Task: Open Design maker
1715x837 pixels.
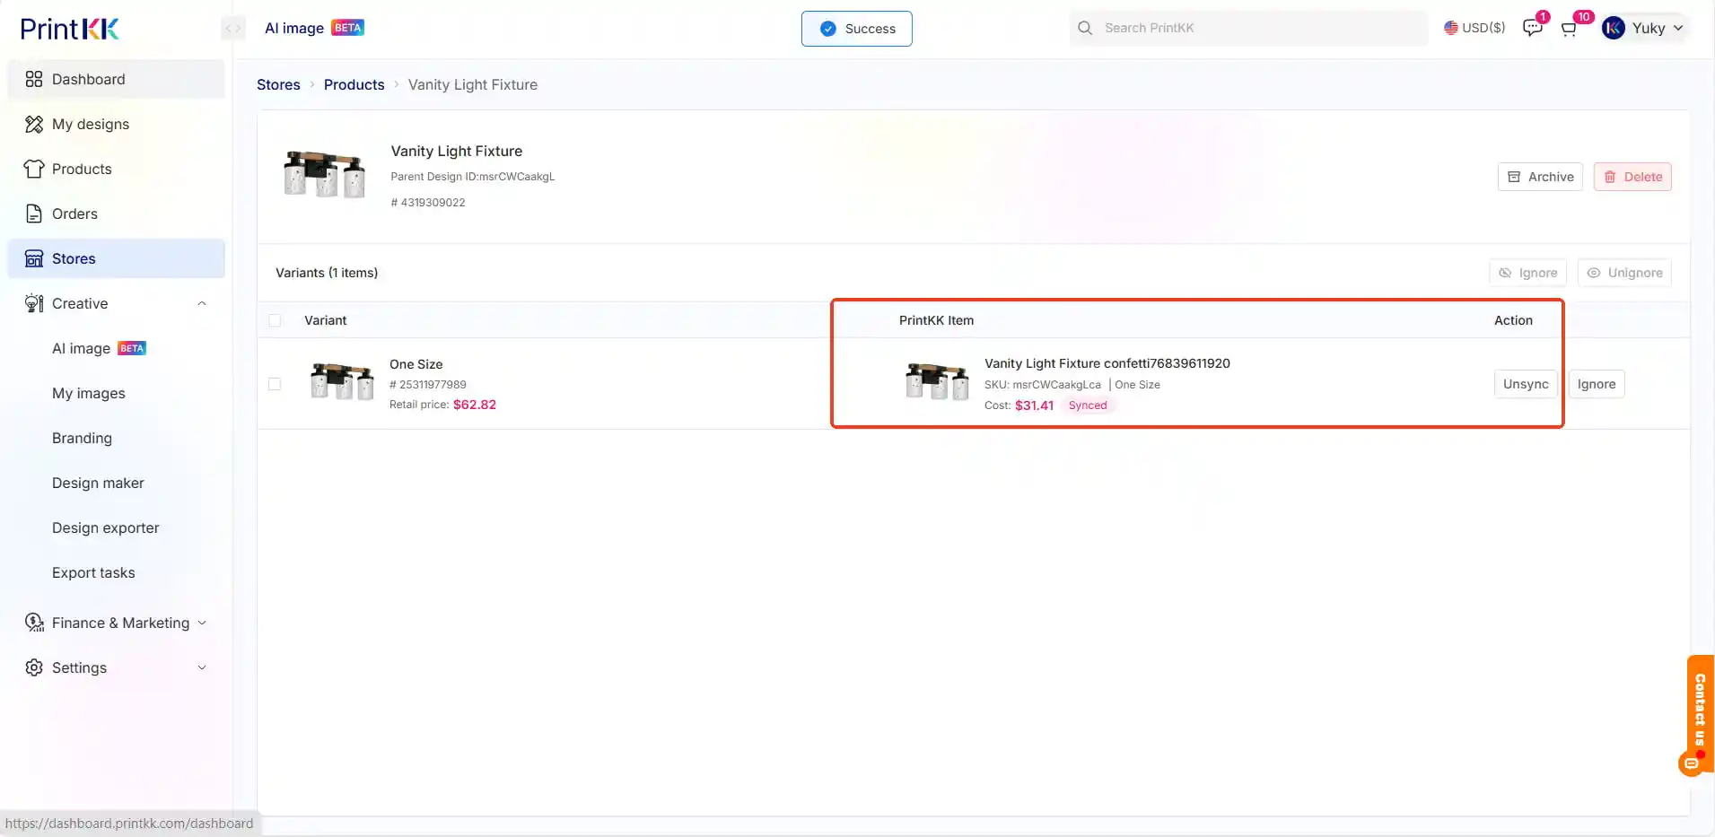Action: click(98, 483)
